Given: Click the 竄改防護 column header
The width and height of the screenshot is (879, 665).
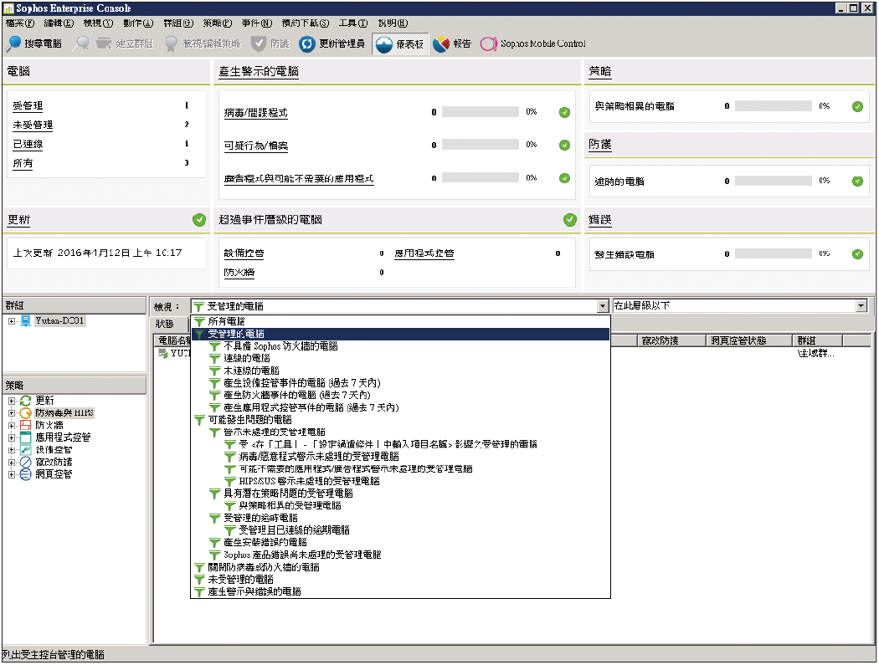Looking at the screenshot, I should pos(671,340).
